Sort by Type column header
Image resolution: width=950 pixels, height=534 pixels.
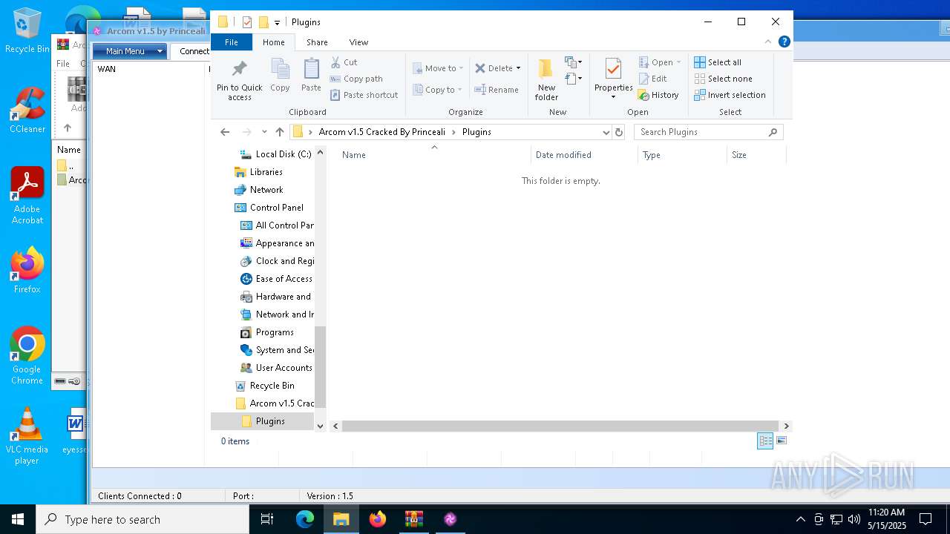click(x=682, y=155)
